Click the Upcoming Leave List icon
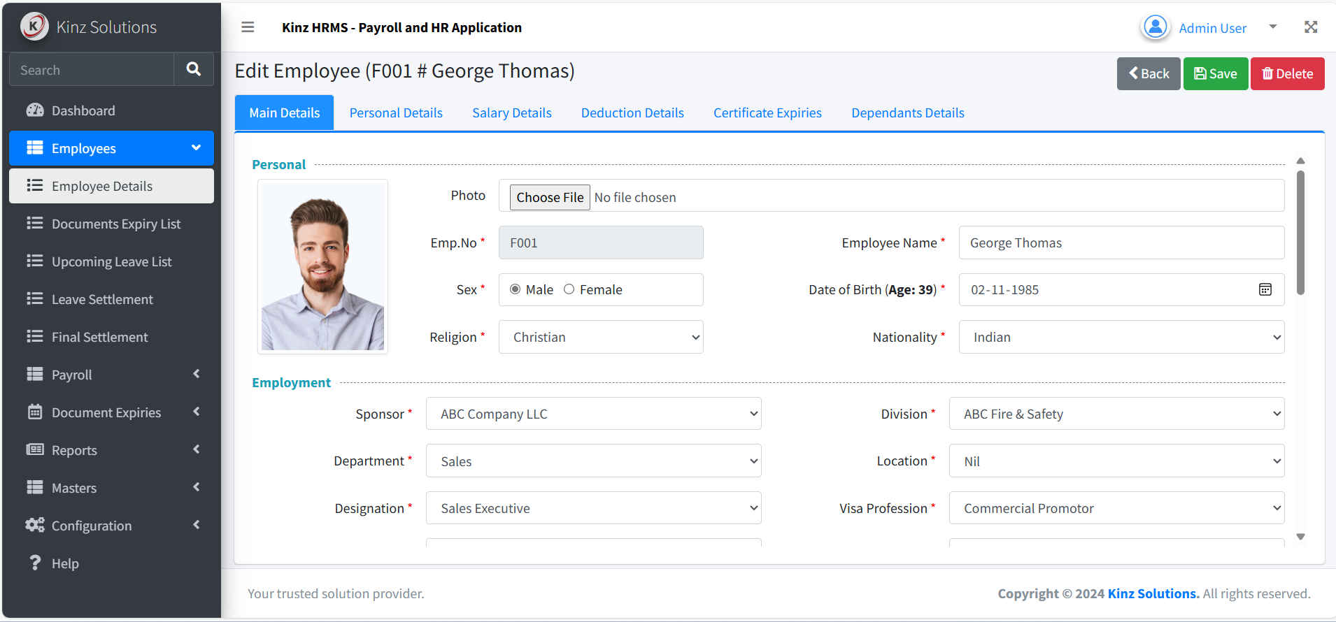The height and width of the screenshot is (622, 1336). tap(35, 261)
